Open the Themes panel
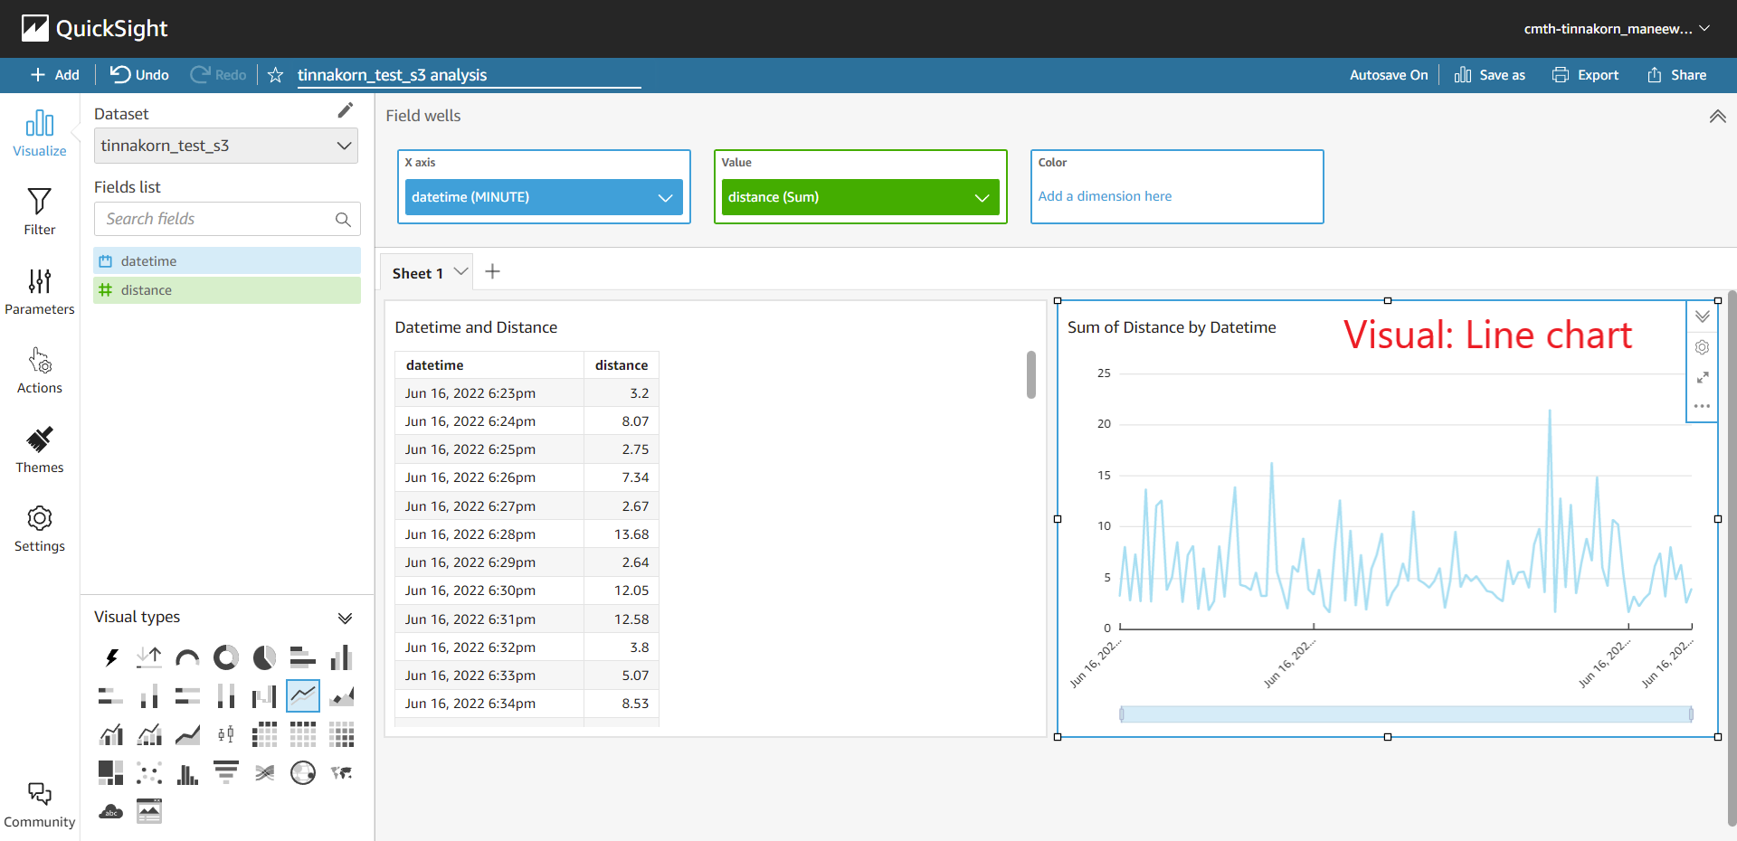This screenshot has width=1737, height=841. click(39, 449)
